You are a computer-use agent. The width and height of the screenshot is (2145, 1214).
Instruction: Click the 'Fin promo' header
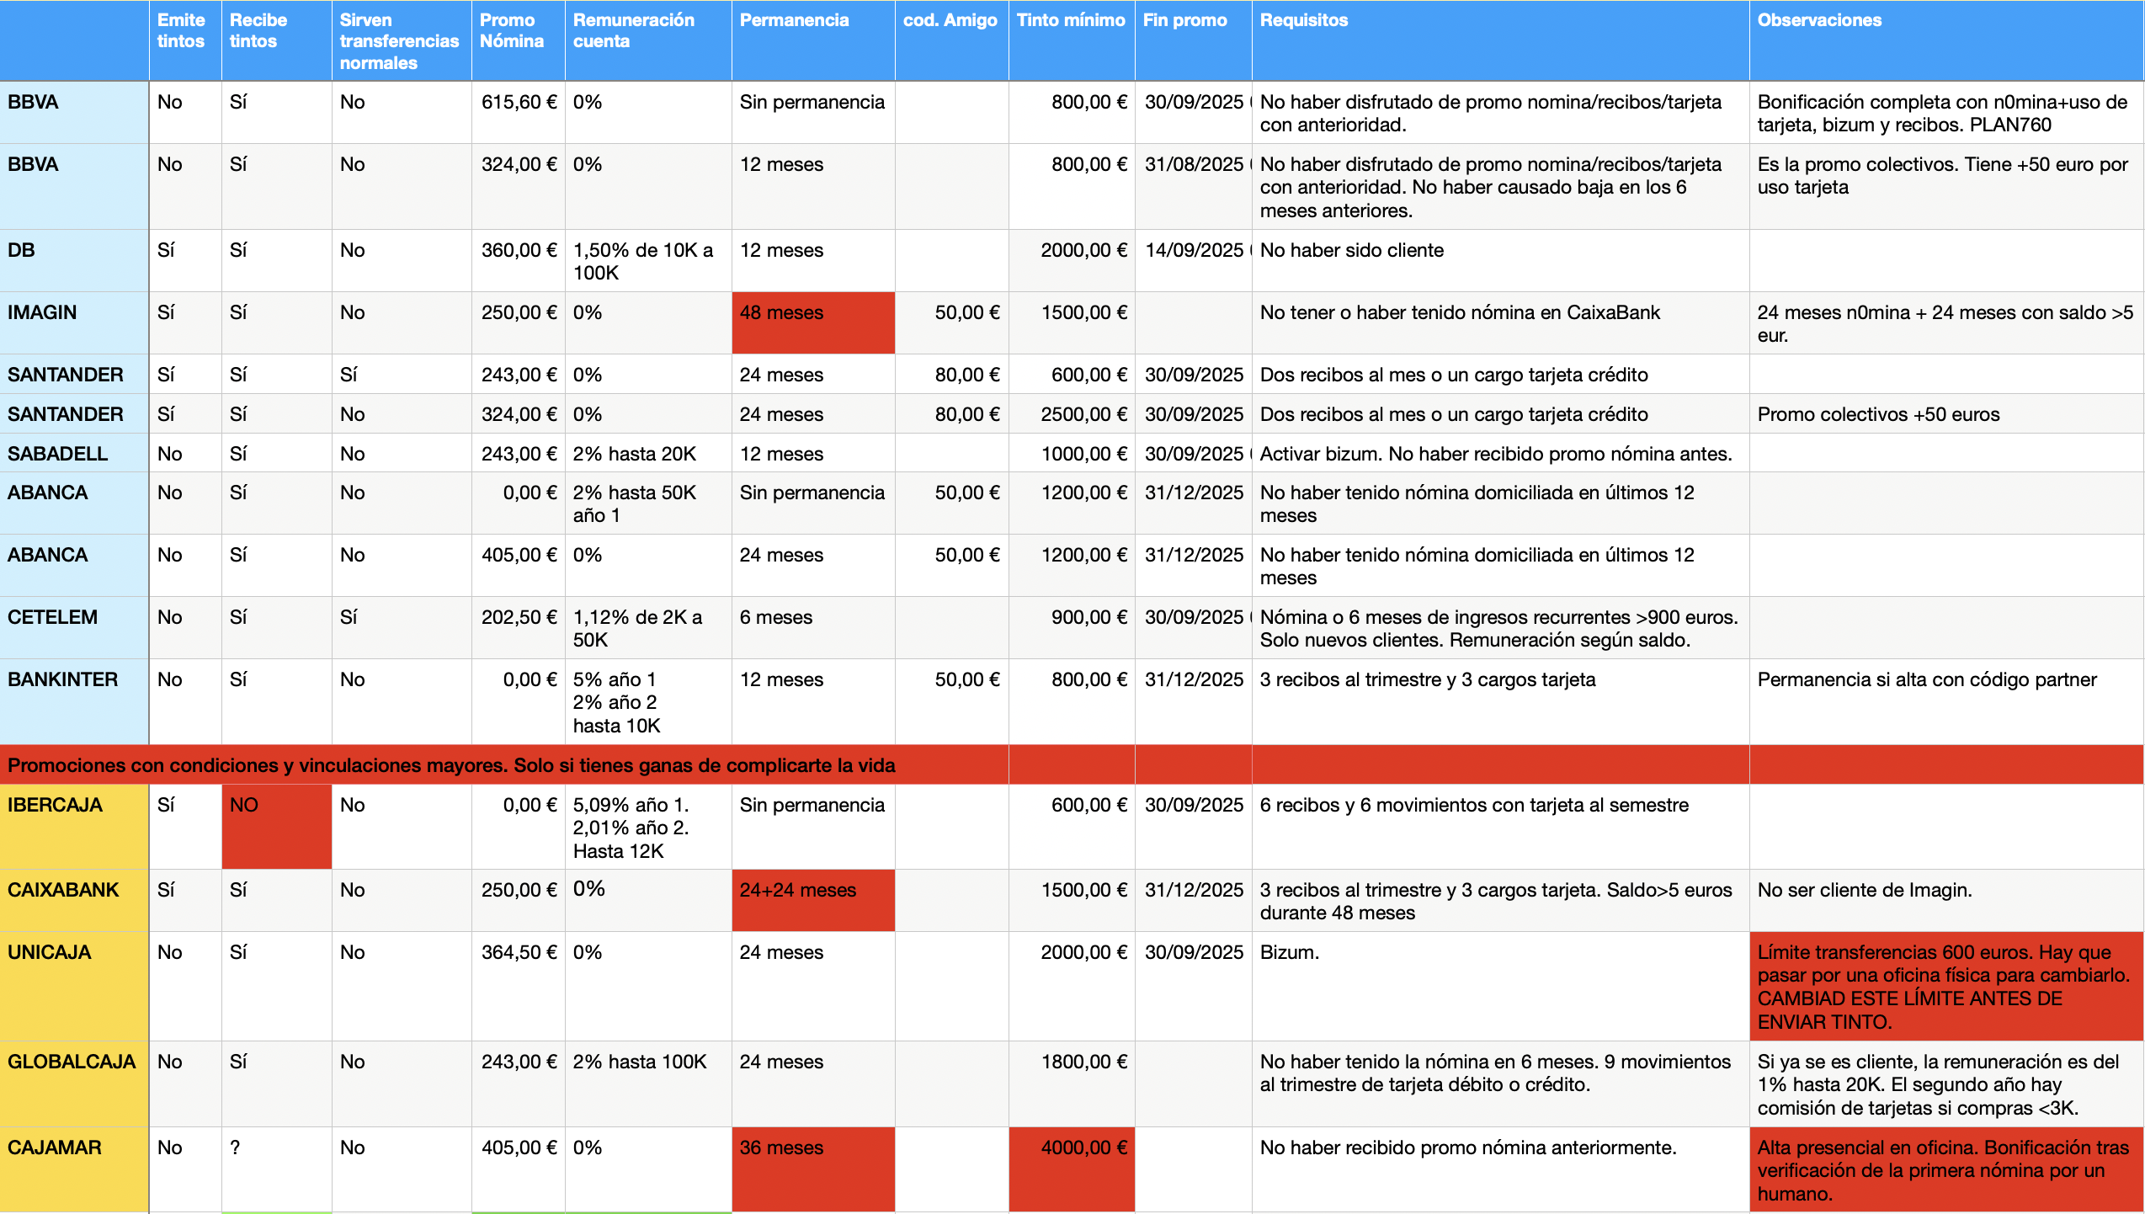1194,40
